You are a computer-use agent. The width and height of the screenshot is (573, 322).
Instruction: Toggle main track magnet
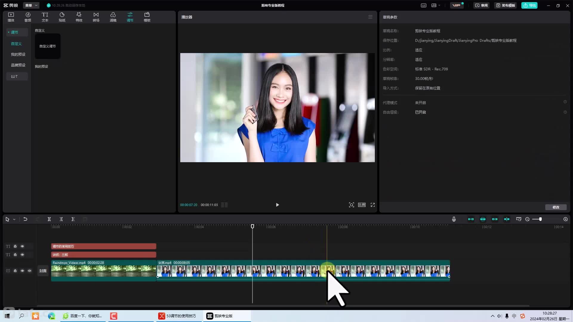point(471,219)
